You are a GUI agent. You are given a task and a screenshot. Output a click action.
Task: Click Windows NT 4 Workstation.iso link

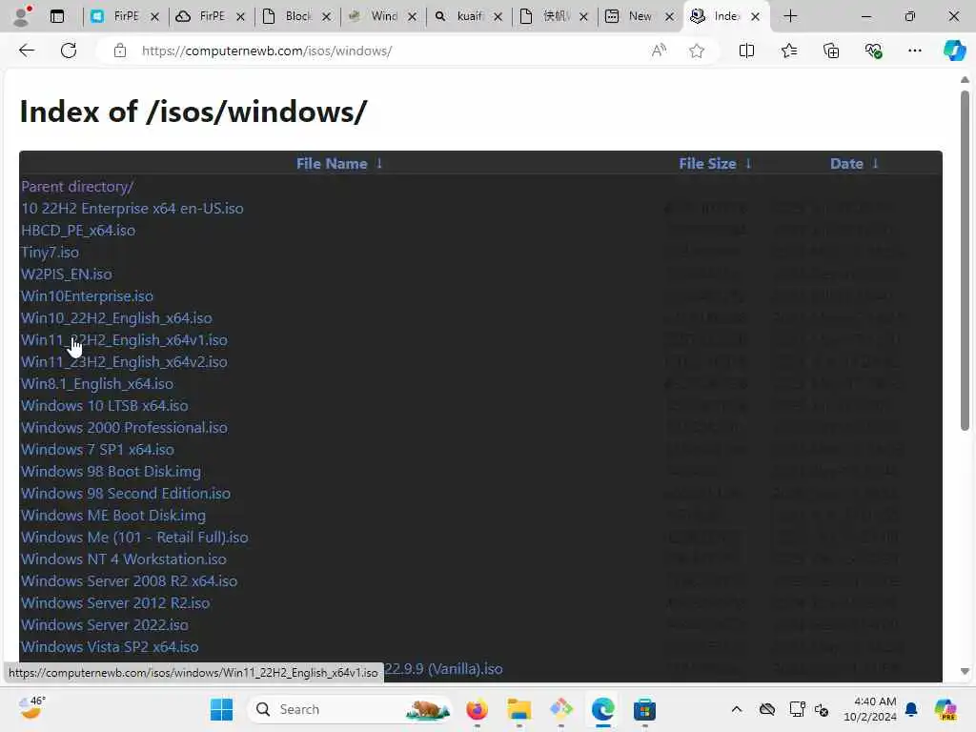point(123,559)
